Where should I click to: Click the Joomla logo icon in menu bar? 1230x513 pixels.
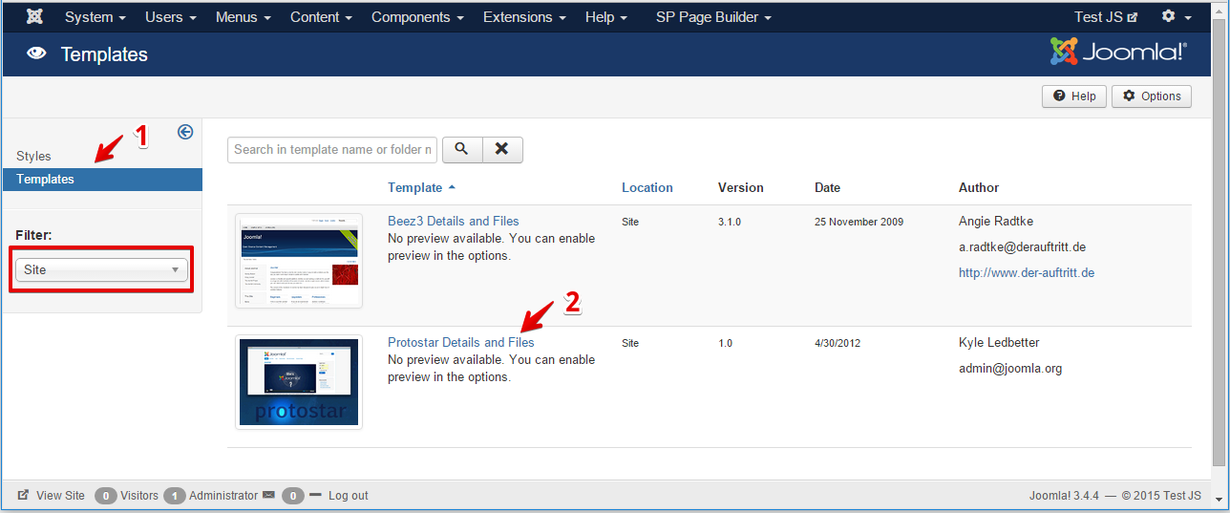coord(34,17)
